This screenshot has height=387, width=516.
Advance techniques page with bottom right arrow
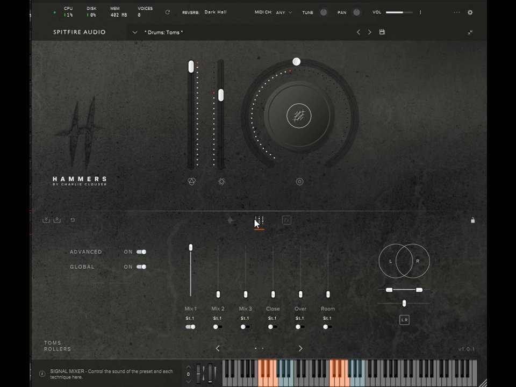click(x=300, y=348)
